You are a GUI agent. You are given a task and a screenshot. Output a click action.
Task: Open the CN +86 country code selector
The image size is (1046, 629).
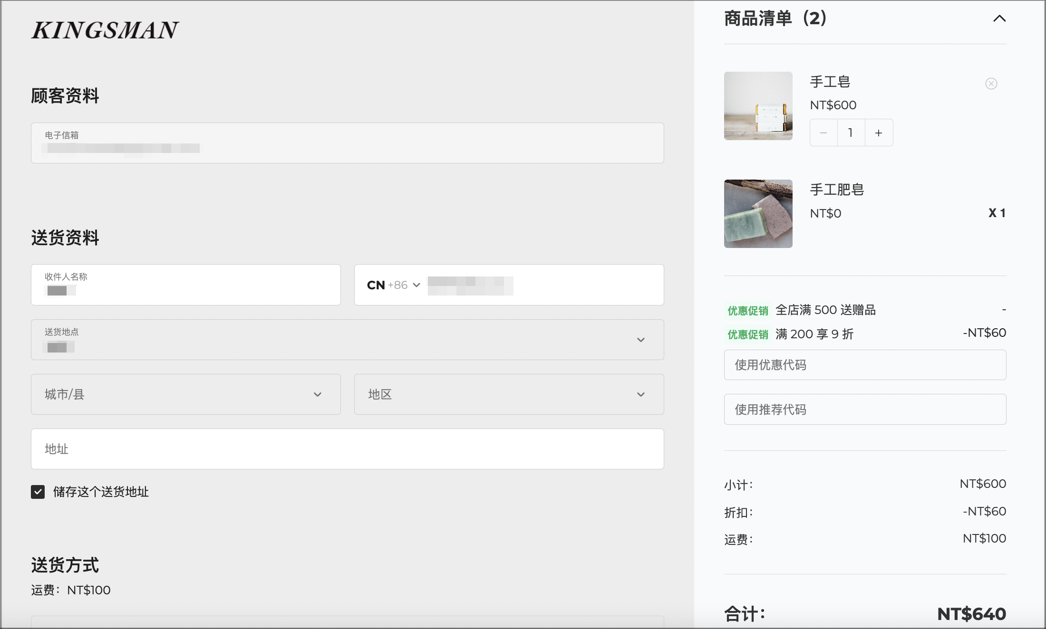tap(394, 285)
